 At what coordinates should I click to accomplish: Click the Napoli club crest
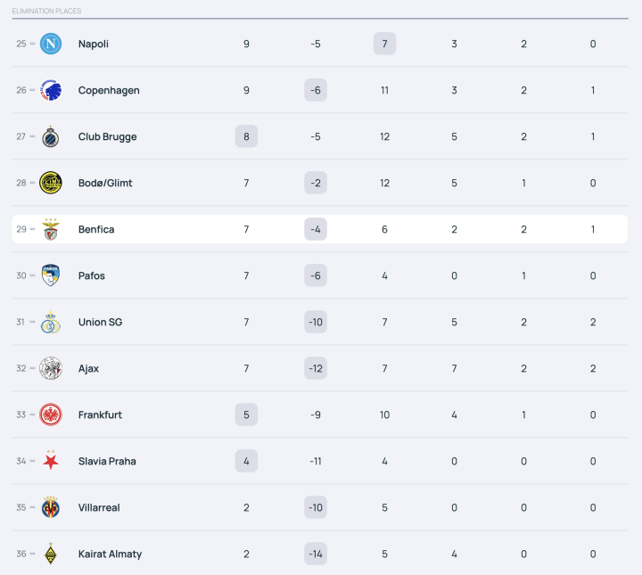coord(51,44)
